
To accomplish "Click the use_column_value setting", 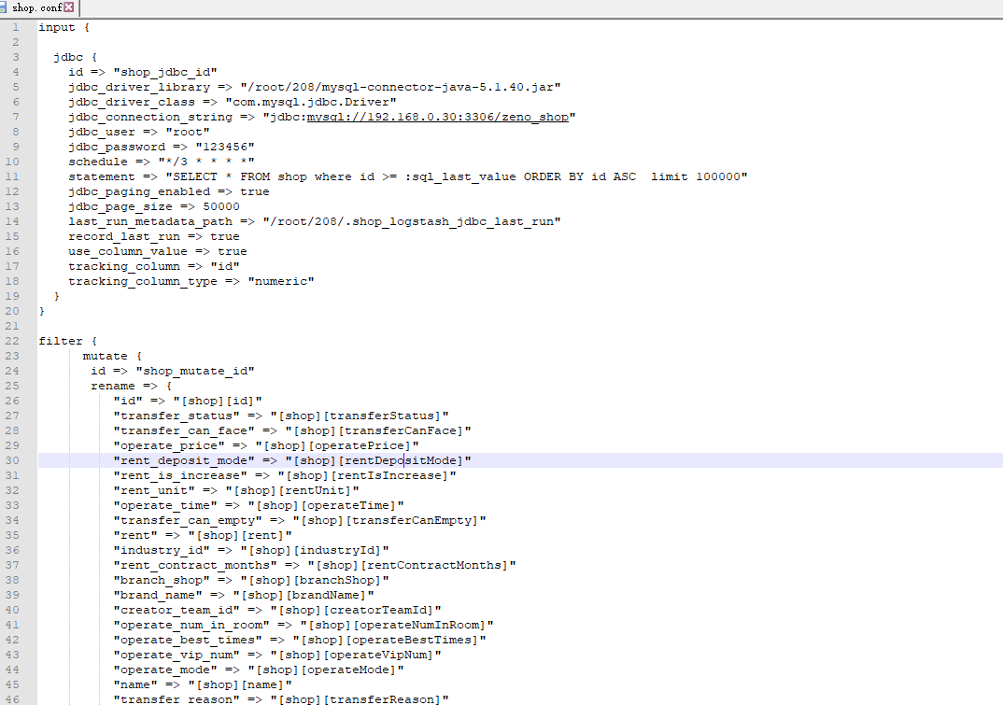I will point(157,251).
